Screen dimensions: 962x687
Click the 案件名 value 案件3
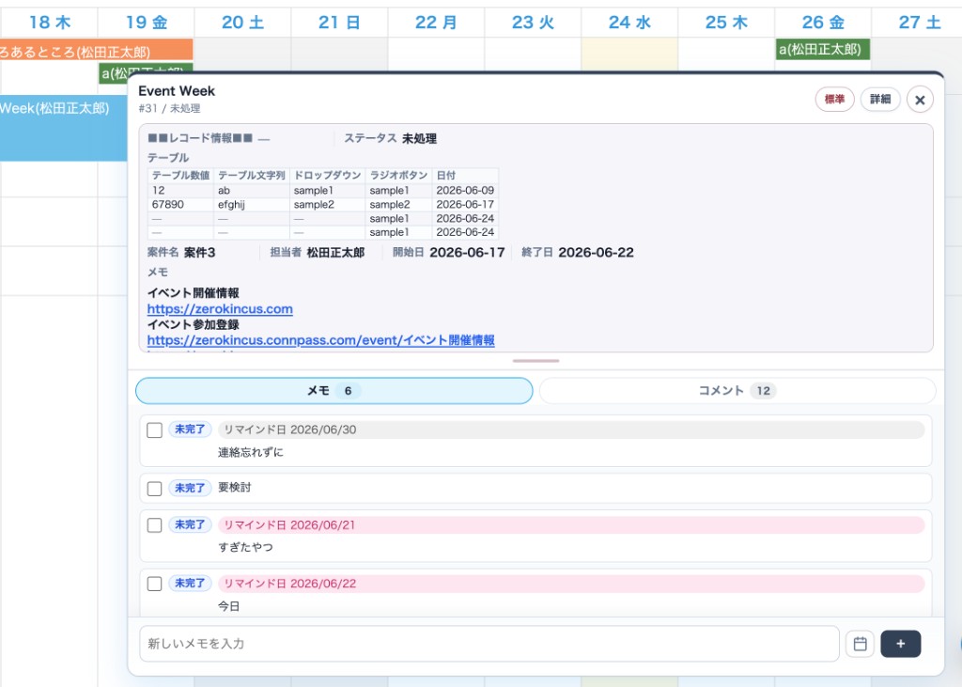point(199,252)
